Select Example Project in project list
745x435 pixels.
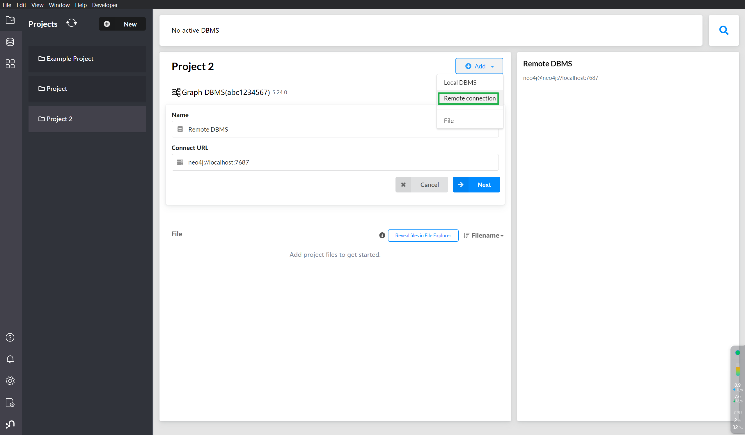87,59
